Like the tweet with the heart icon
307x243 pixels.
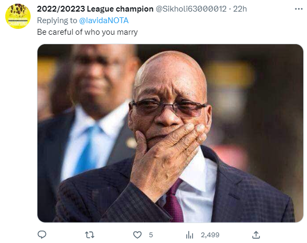point(137,235)
